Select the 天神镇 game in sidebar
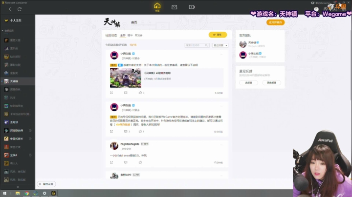Image resolution: width=352 pixels, height=197 pixels. tap(18, 81)
